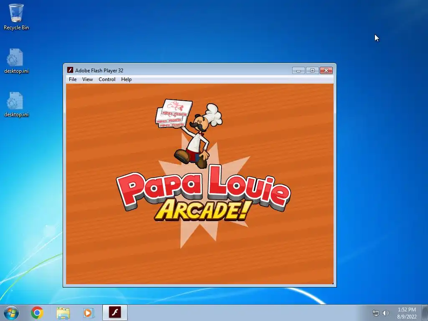The height and width of the screenshot is (321, 428).
Task: Click the Flash Player taskbar button
Action: 115,313
